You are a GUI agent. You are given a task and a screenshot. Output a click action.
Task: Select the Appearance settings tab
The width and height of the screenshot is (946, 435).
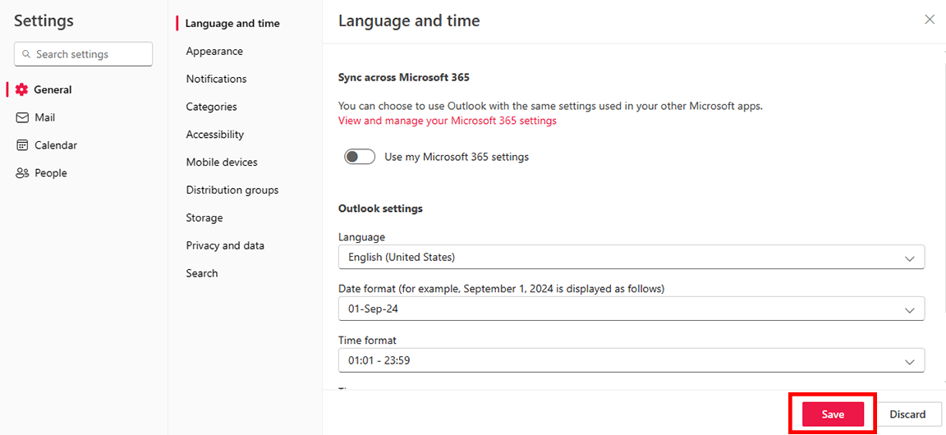point(214,51)
